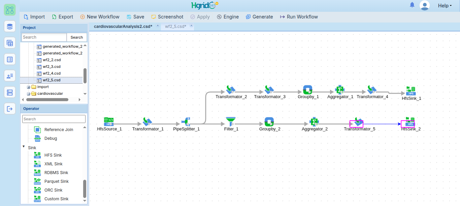Choose the Reference Join operator
The image size is (460, 206).
coord(59,130)
